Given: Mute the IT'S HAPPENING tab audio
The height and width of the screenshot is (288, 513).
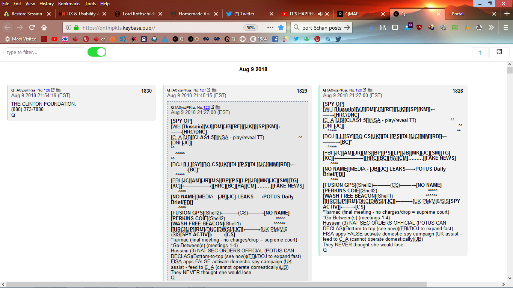Looking at the screenshot, I should (320, 14).
